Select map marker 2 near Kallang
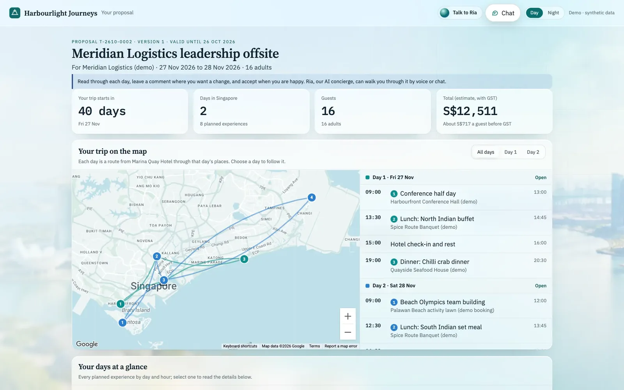Screen dimensions: 624x390 [x=156, y=256]
